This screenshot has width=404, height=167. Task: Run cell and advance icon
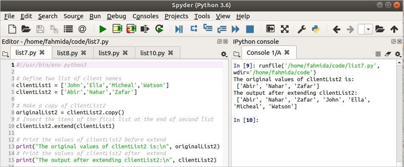(131, 29)
